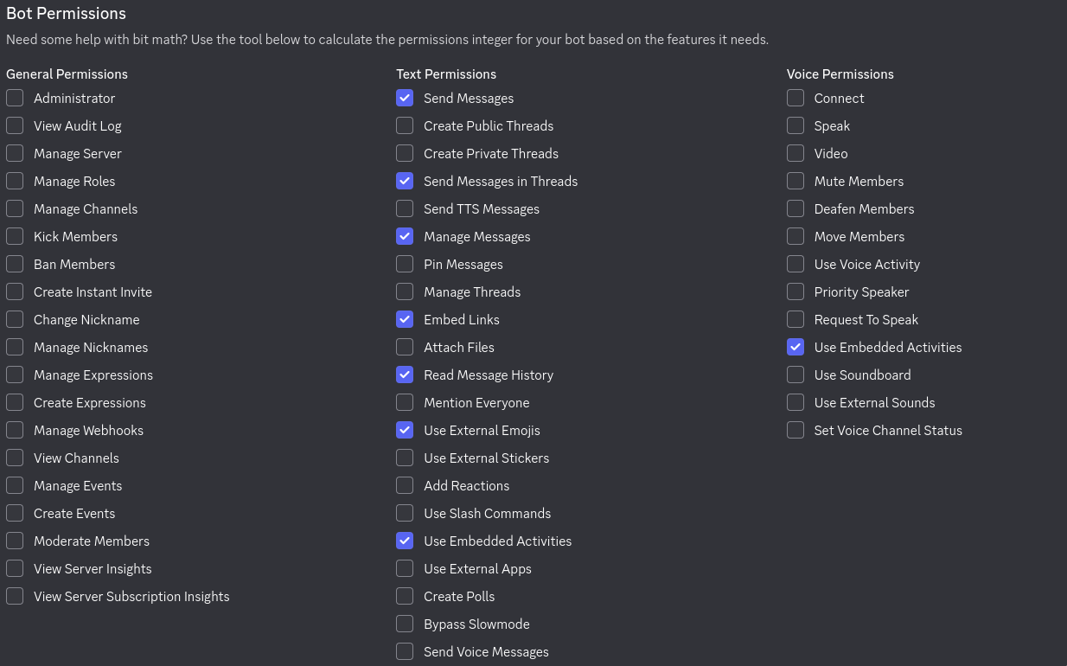1067x666 pixels.
Task: Enable Mute Members checkbox
Action: coord(795,181)
